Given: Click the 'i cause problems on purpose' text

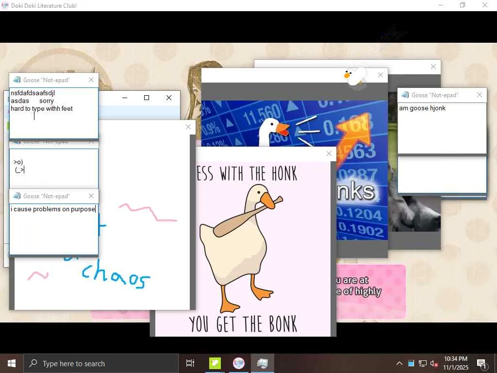Looking at the screenshot, I should click(53, 209).
